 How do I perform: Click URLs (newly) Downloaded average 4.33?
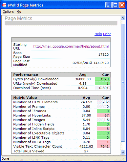pyautogui.click(x=83, y=83)
